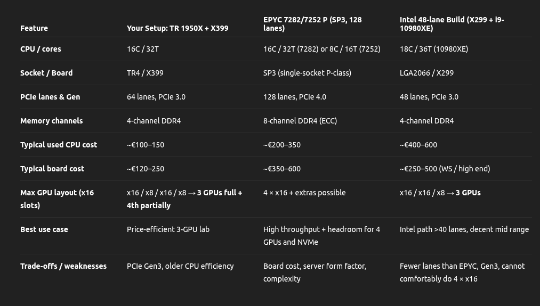Click the "LGA2066 / X299" cell

[x=426, y=73]
